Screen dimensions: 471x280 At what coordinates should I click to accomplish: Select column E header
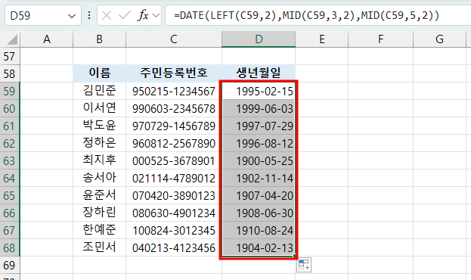(322, 39)
